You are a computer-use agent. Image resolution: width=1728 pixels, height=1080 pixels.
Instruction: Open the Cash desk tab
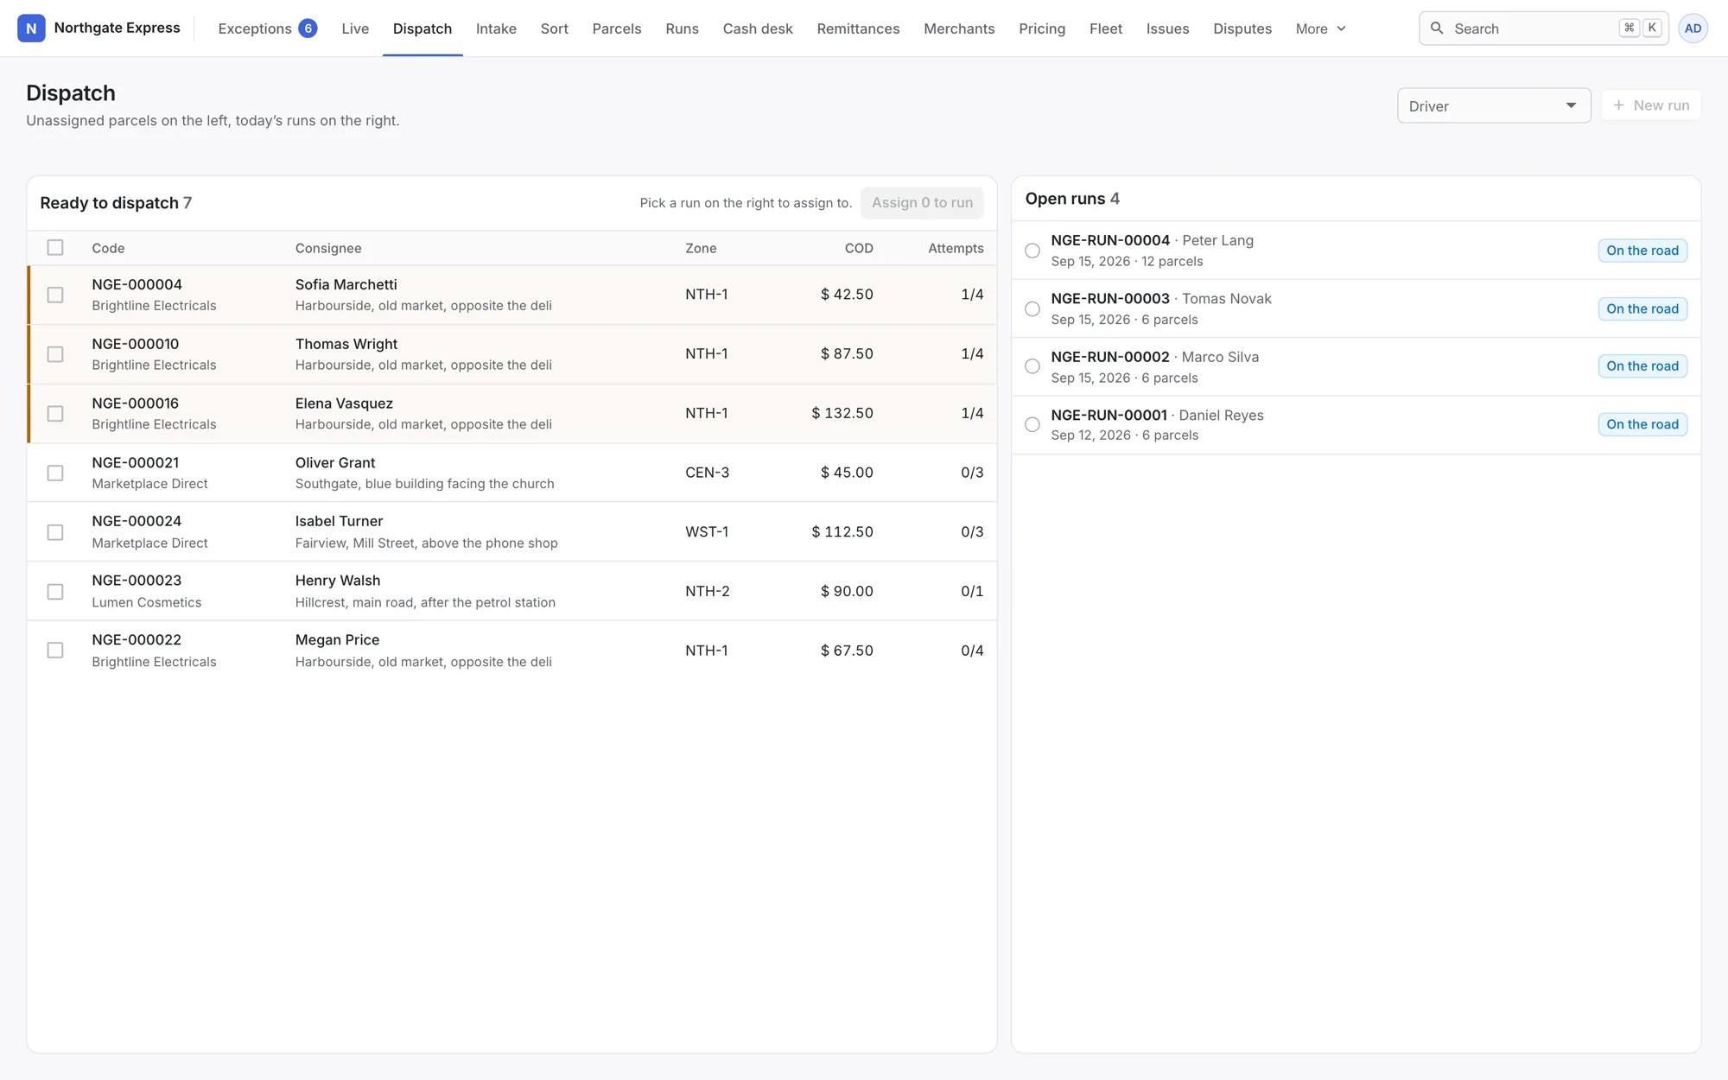(758, 29)
